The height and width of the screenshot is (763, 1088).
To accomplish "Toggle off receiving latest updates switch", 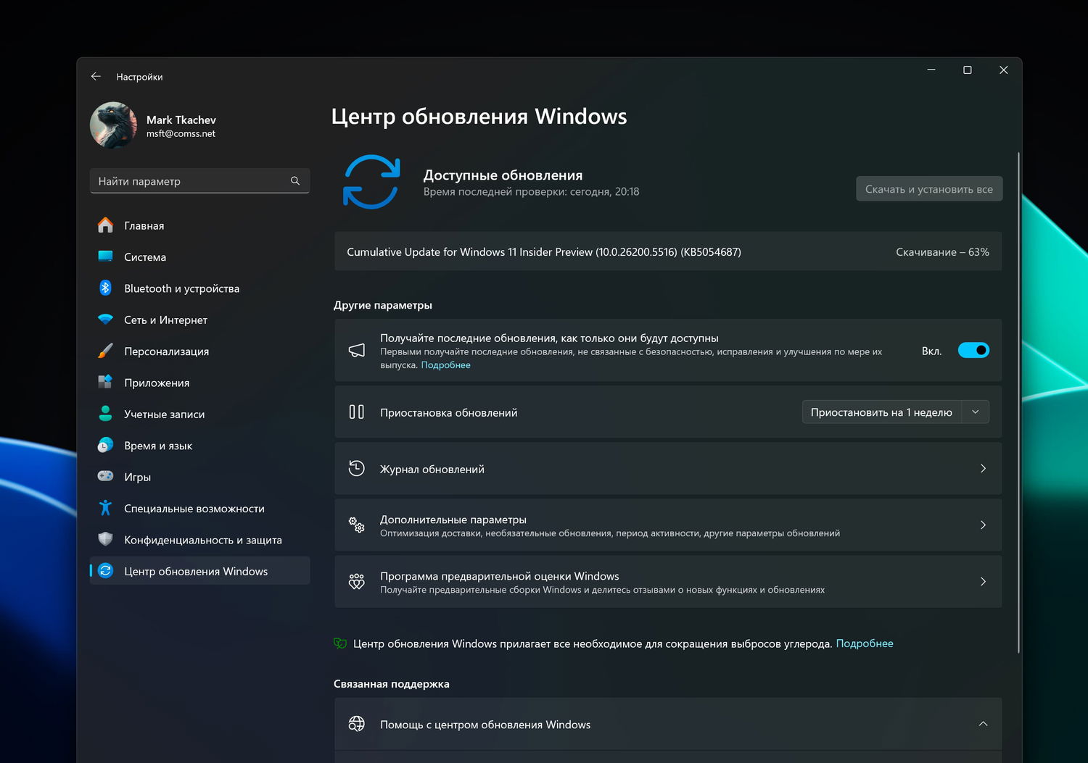I will click(x=973, y=351).
